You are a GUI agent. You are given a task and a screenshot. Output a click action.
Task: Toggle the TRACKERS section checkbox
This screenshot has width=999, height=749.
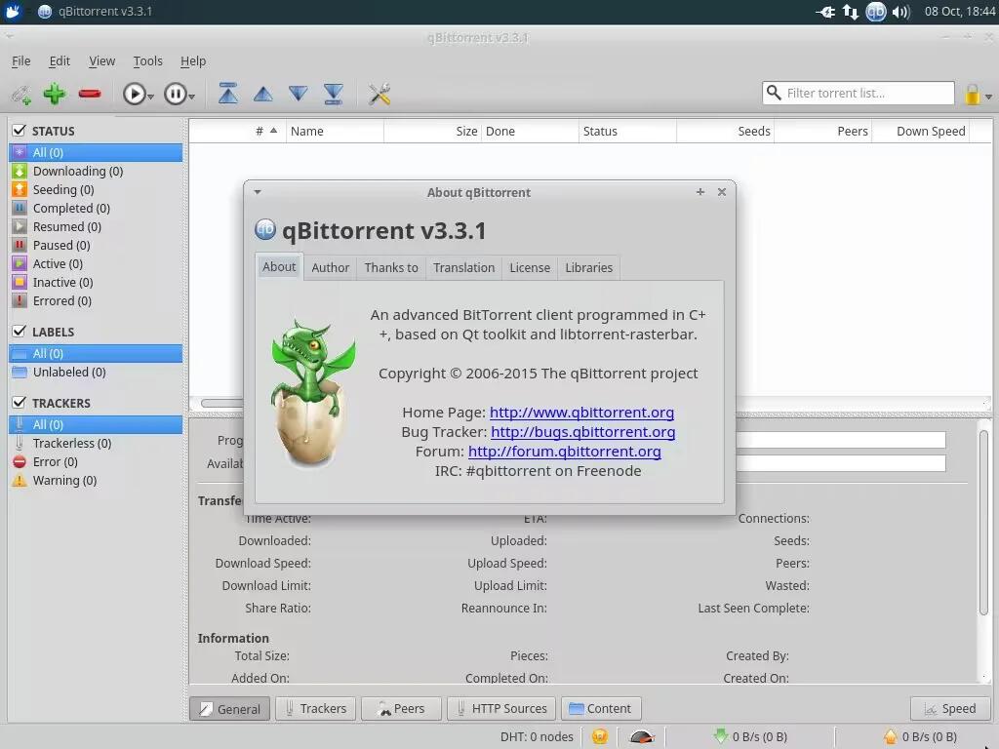(x=20, y=403)
